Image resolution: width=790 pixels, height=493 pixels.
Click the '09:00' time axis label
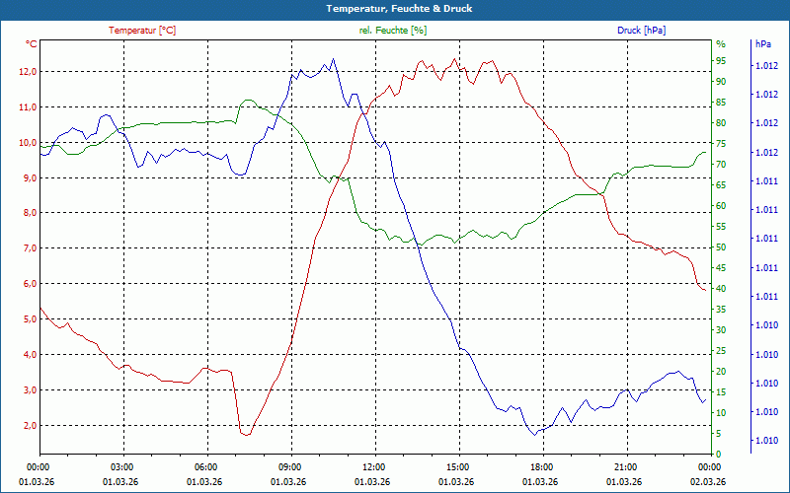tap(291, 467)
